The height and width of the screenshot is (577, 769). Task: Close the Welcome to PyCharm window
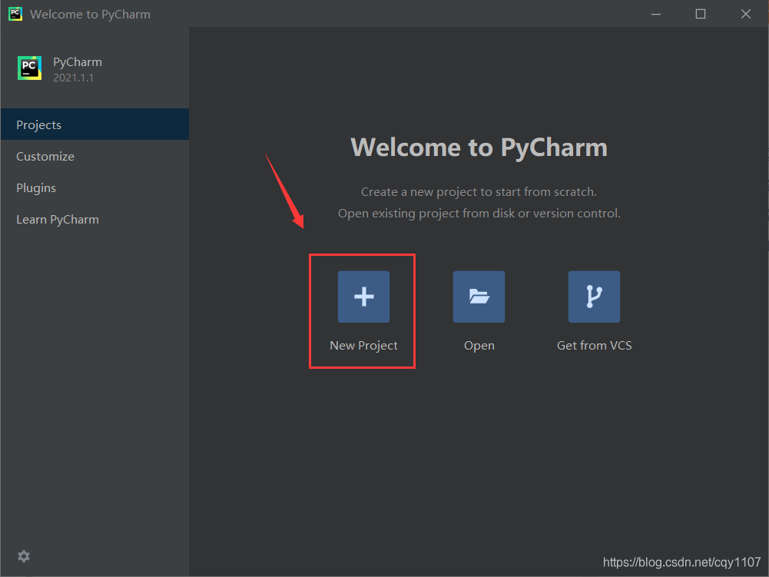[745, 14]
